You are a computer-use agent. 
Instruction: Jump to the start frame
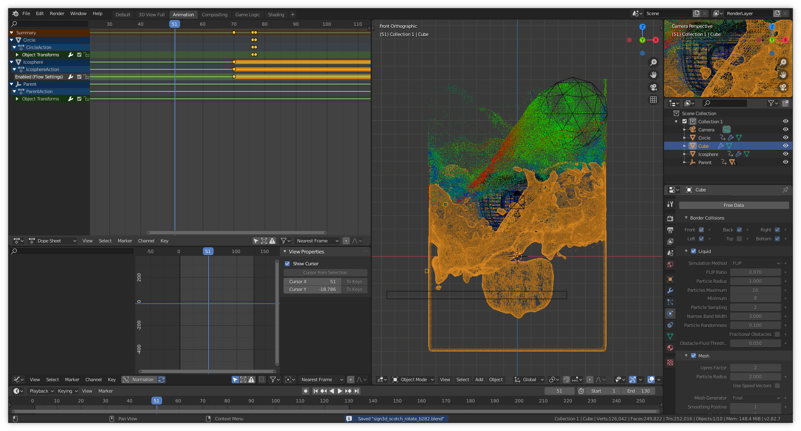click(x=315, y=391)
